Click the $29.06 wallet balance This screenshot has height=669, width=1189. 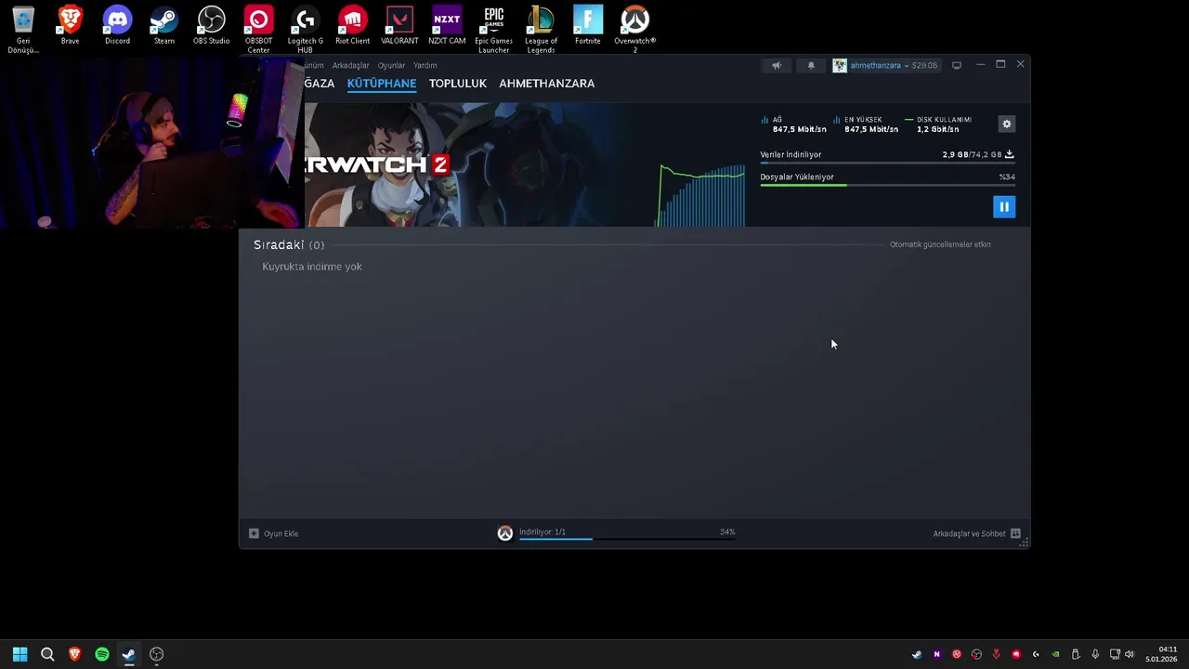pyautogui.click(x=924, y=66)
